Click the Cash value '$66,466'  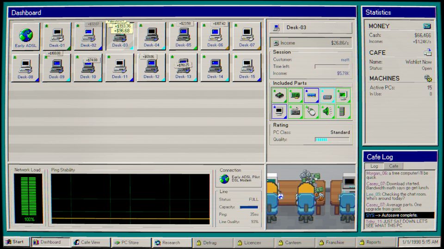(422, 36)
